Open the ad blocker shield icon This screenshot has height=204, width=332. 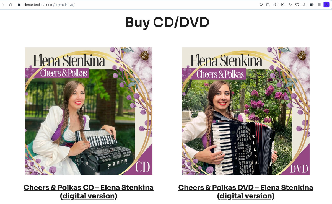tap(282, 5)
